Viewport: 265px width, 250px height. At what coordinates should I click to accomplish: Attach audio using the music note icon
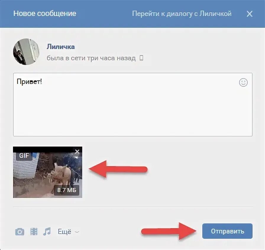47,231
